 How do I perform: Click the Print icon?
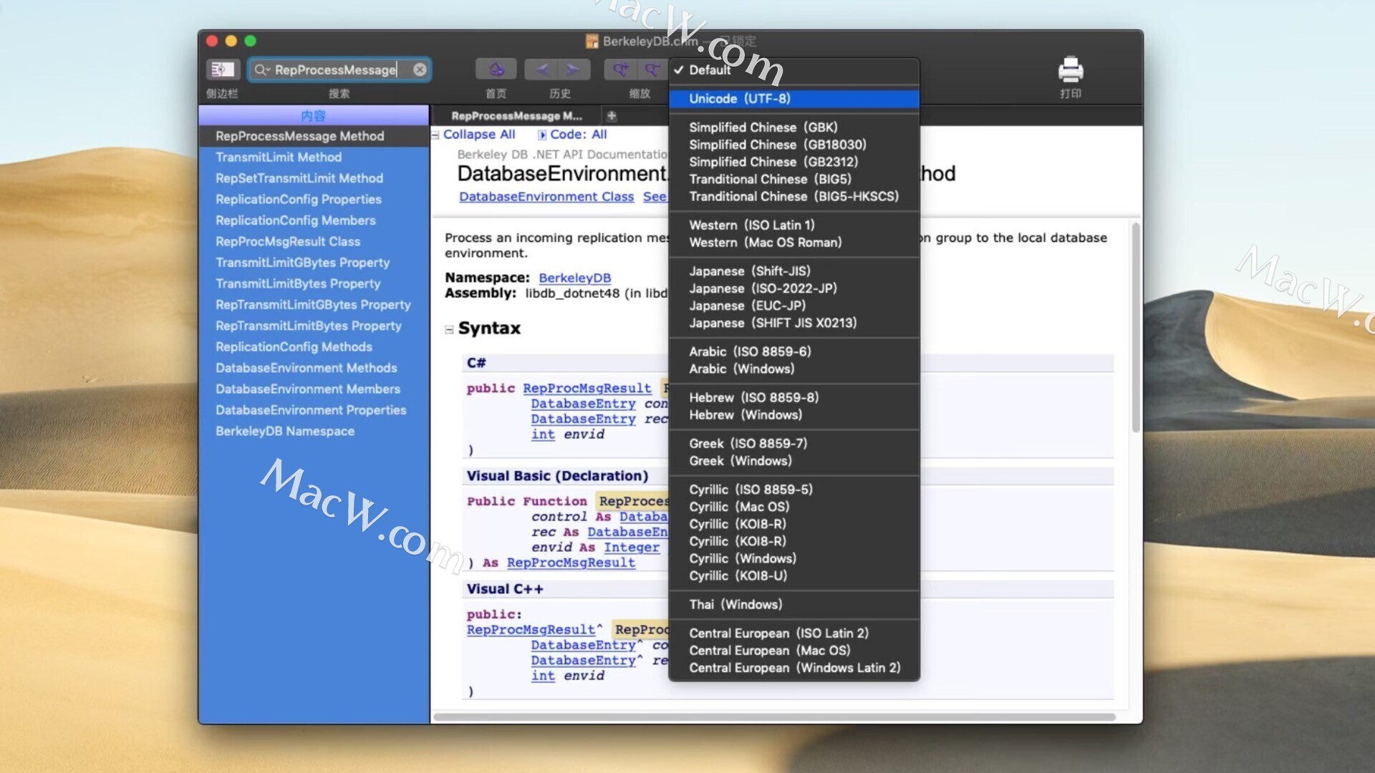click(x=1071, y=69)
